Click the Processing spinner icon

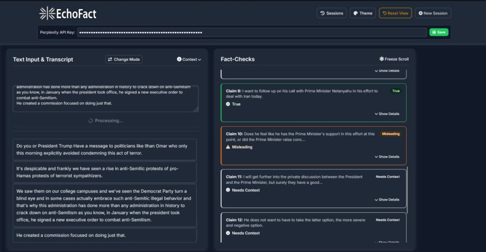pyautogui.click(x=90, y=121)
